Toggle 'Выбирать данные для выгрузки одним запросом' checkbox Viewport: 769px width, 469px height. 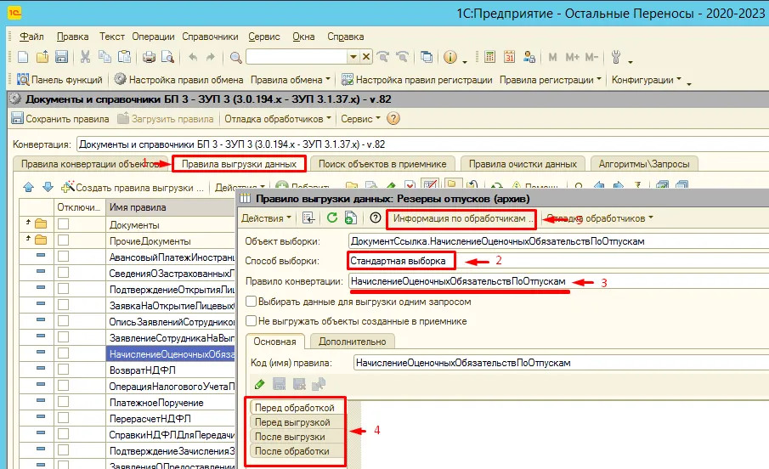(251, 302)
